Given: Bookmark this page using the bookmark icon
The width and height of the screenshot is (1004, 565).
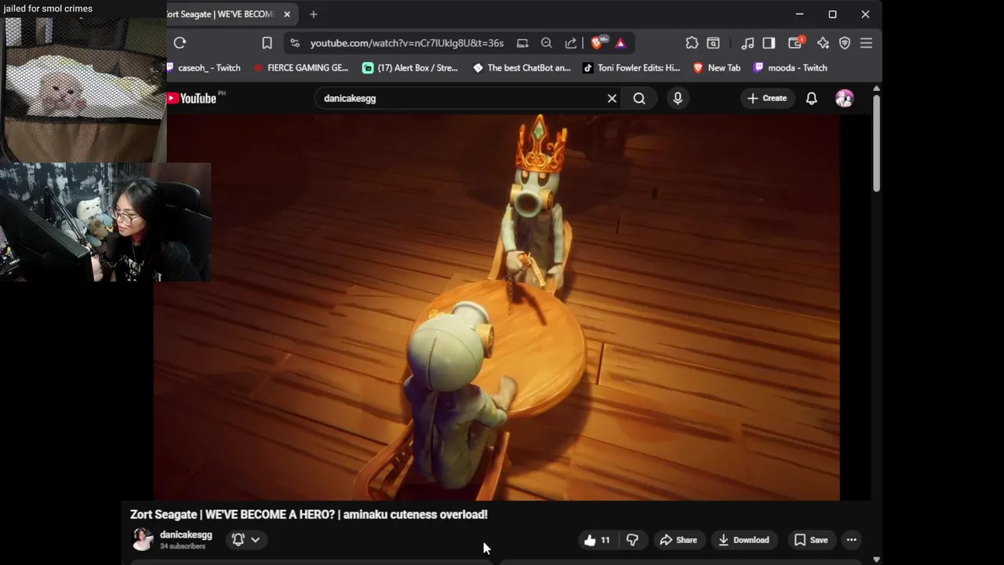Looking at the screenshot, I should point(267,43).
